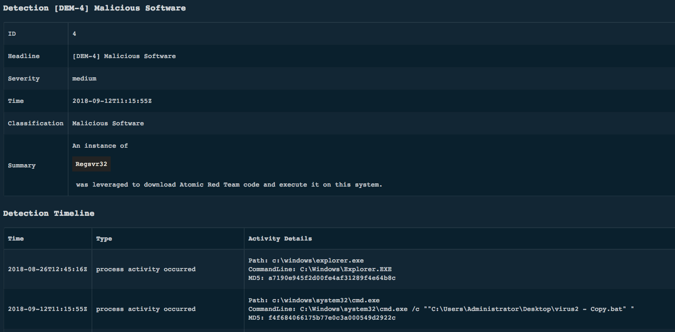The height and width of the screenshot is (332, 675).
Task: Click the severity value medium
Action: coord(84,79)
